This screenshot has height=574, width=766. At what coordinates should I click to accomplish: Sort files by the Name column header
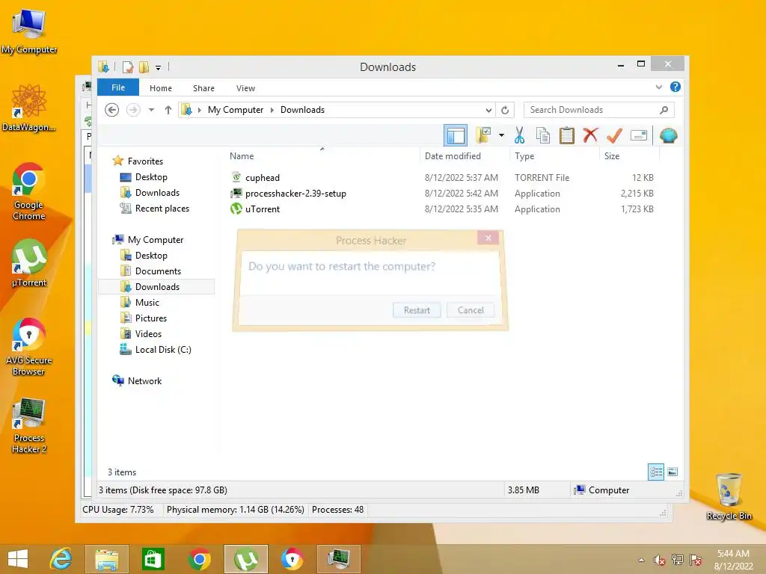tap(242, 156)
